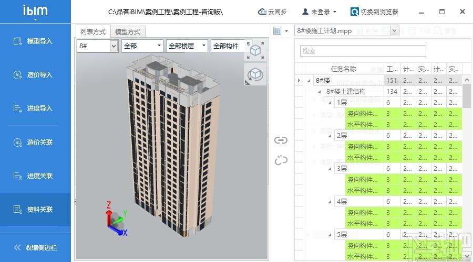Click 切换到浏览器 browser switch icon
The height and width of the screenshot is (262, 473).
pyautogui.click(x=355, y=12)
